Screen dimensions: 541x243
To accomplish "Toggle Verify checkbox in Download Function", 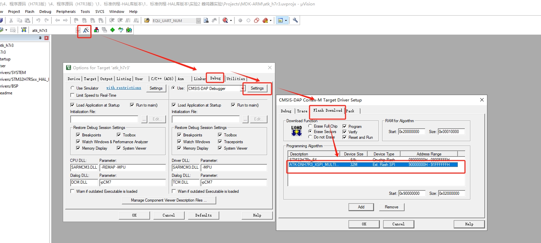I will click(344, 132).
